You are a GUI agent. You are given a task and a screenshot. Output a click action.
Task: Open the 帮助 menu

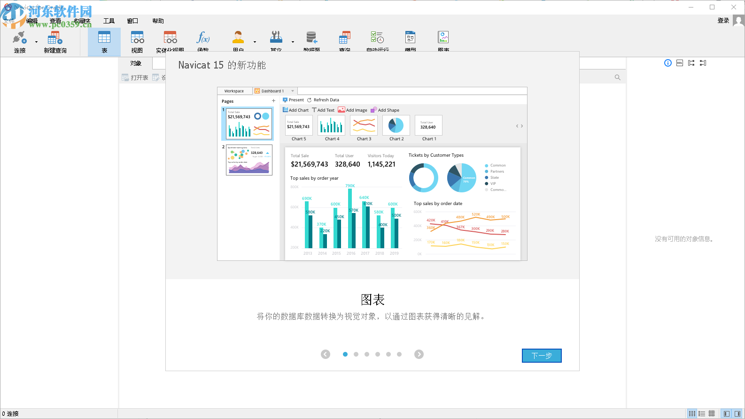coord(158,21)
